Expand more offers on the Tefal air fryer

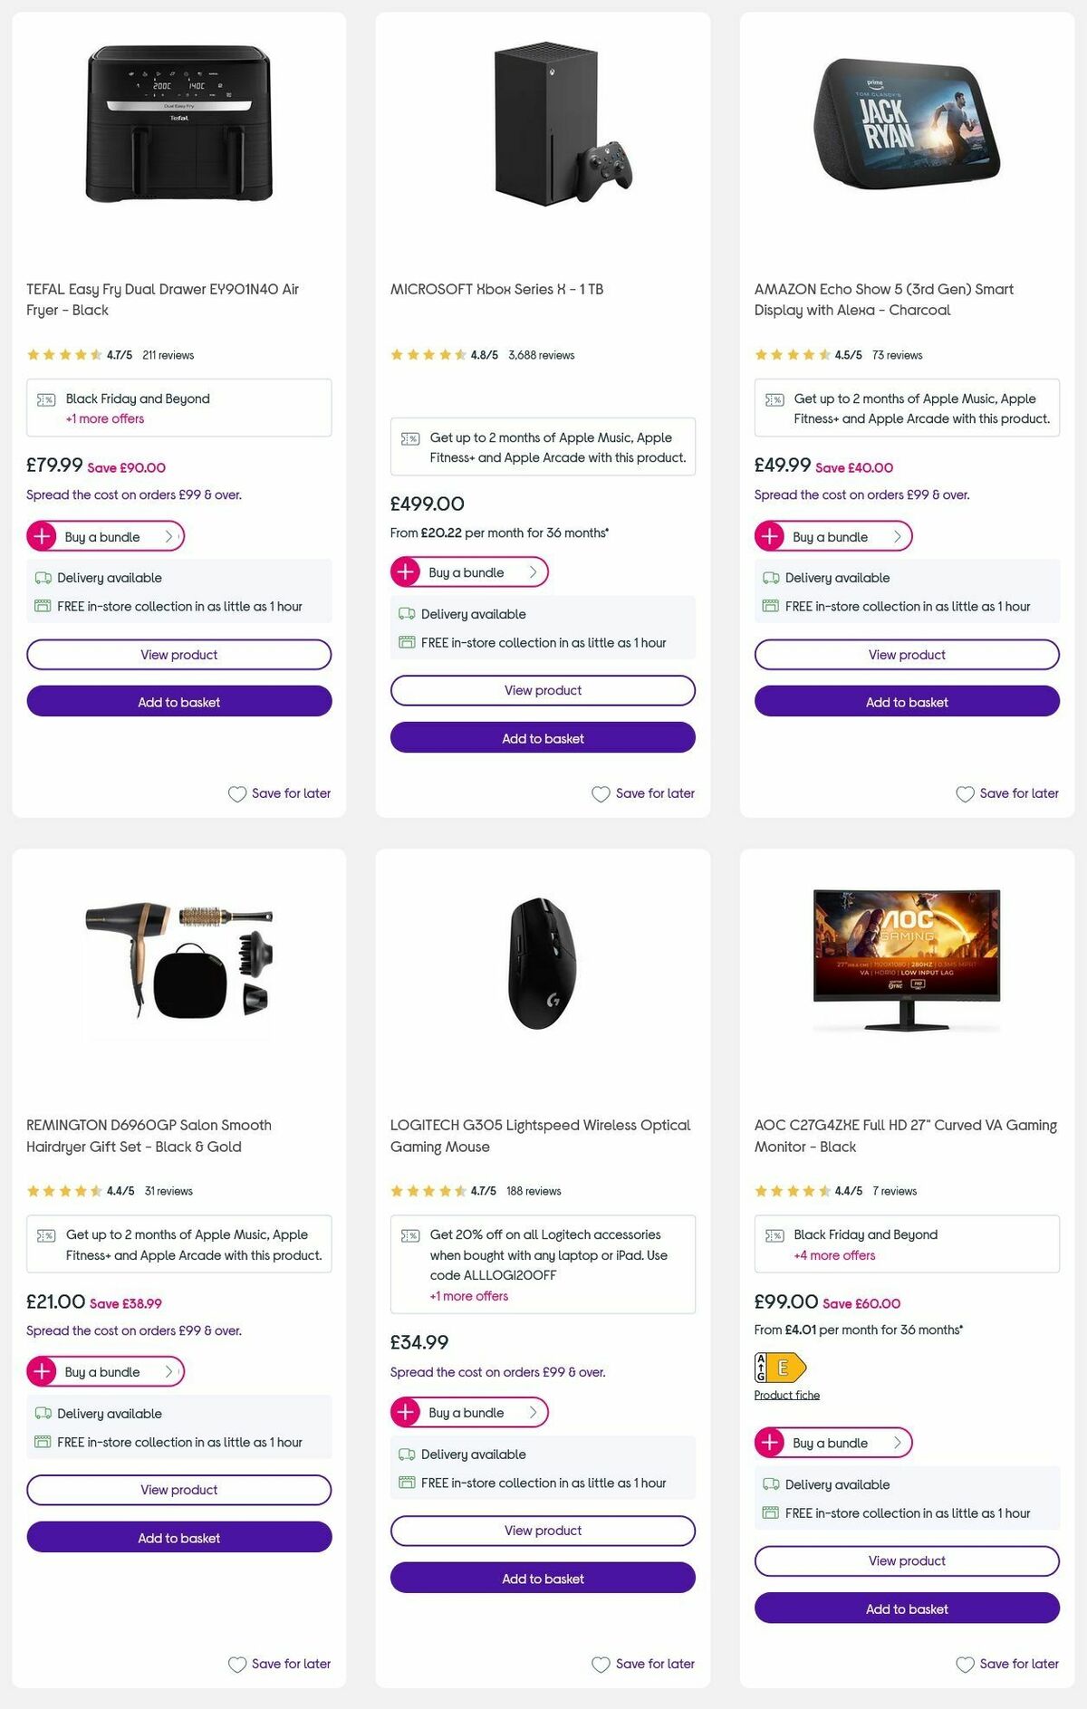coord(105,418)
